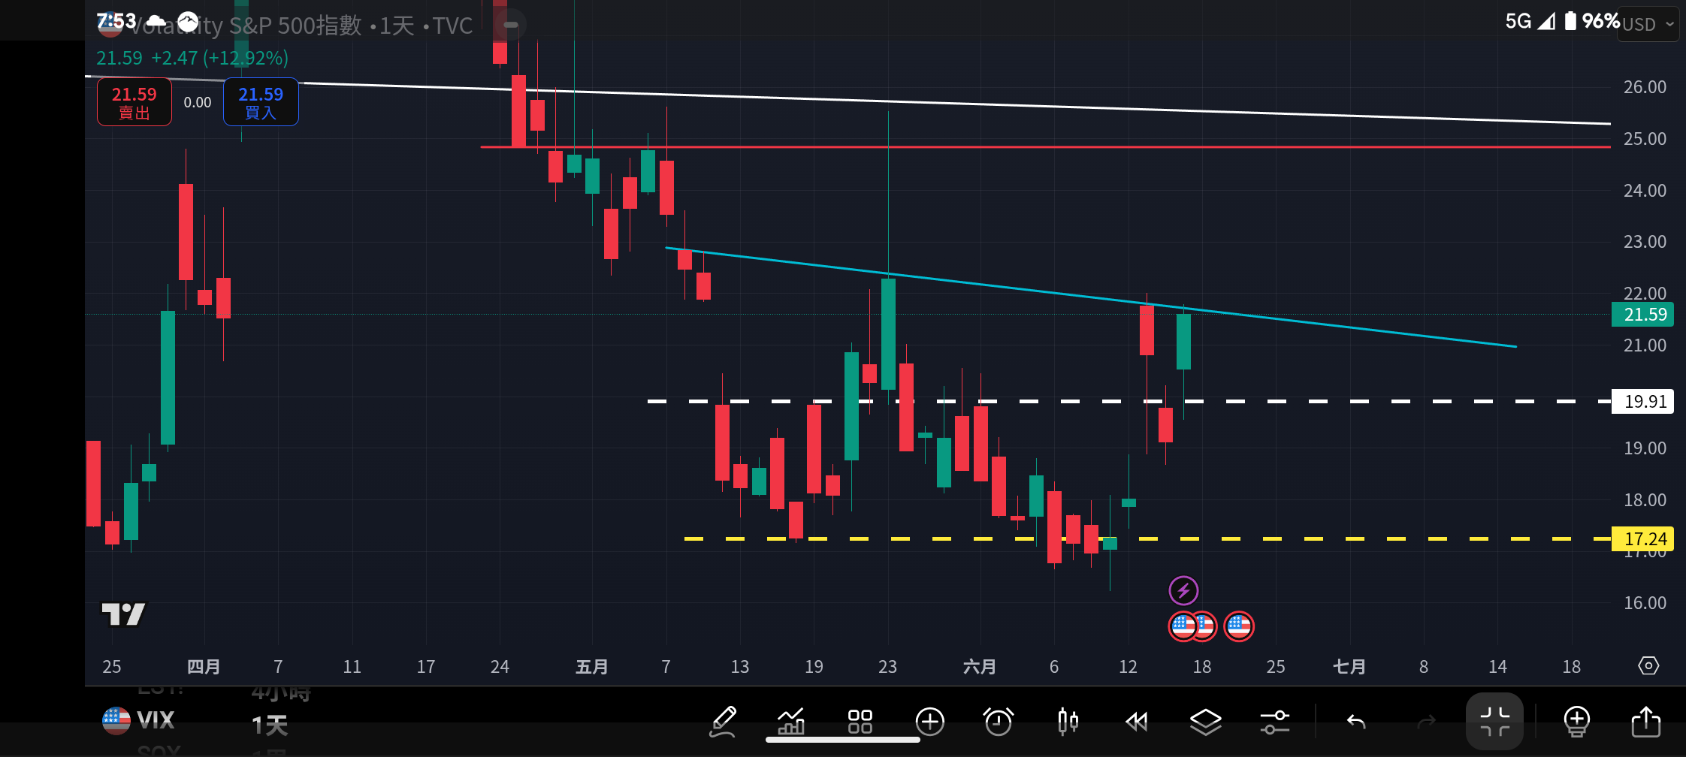
Task: Select the white dashed horizontal line
Action: (x=1129, y=401)
